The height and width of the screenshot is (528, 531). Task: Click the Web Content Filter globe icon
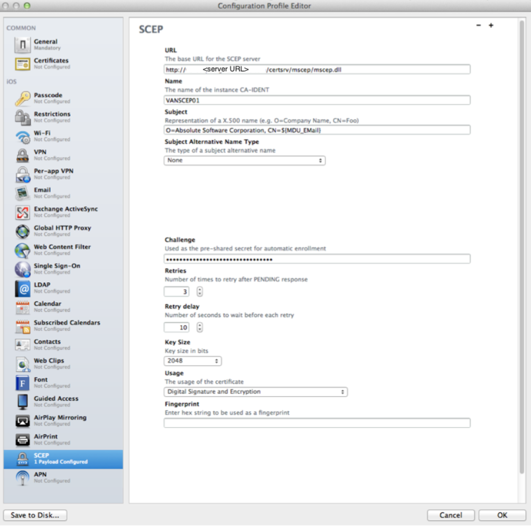click(22, 251)
